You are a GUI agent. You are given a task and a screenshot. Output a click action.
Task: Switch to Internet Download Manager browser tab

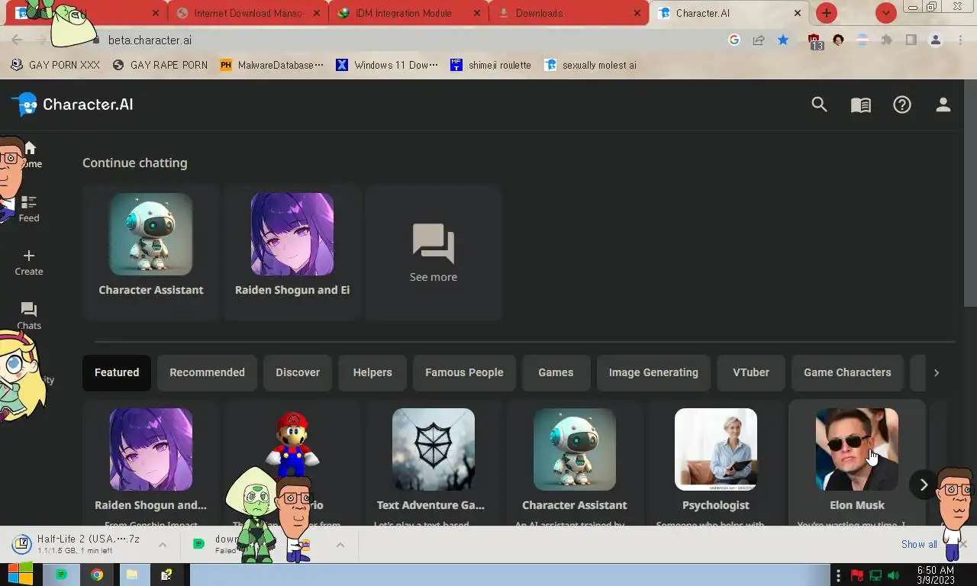248,13
